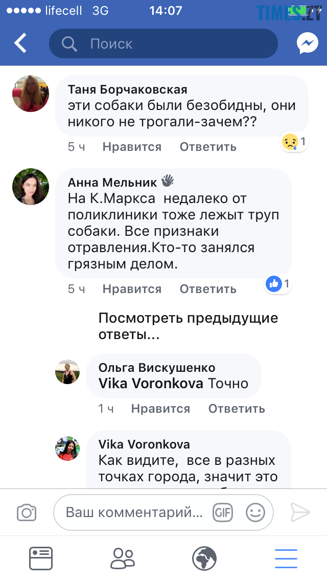327x581 pixels.
Task: Tap the Ваш комментарий text field
Action: (x=134, y=512)
